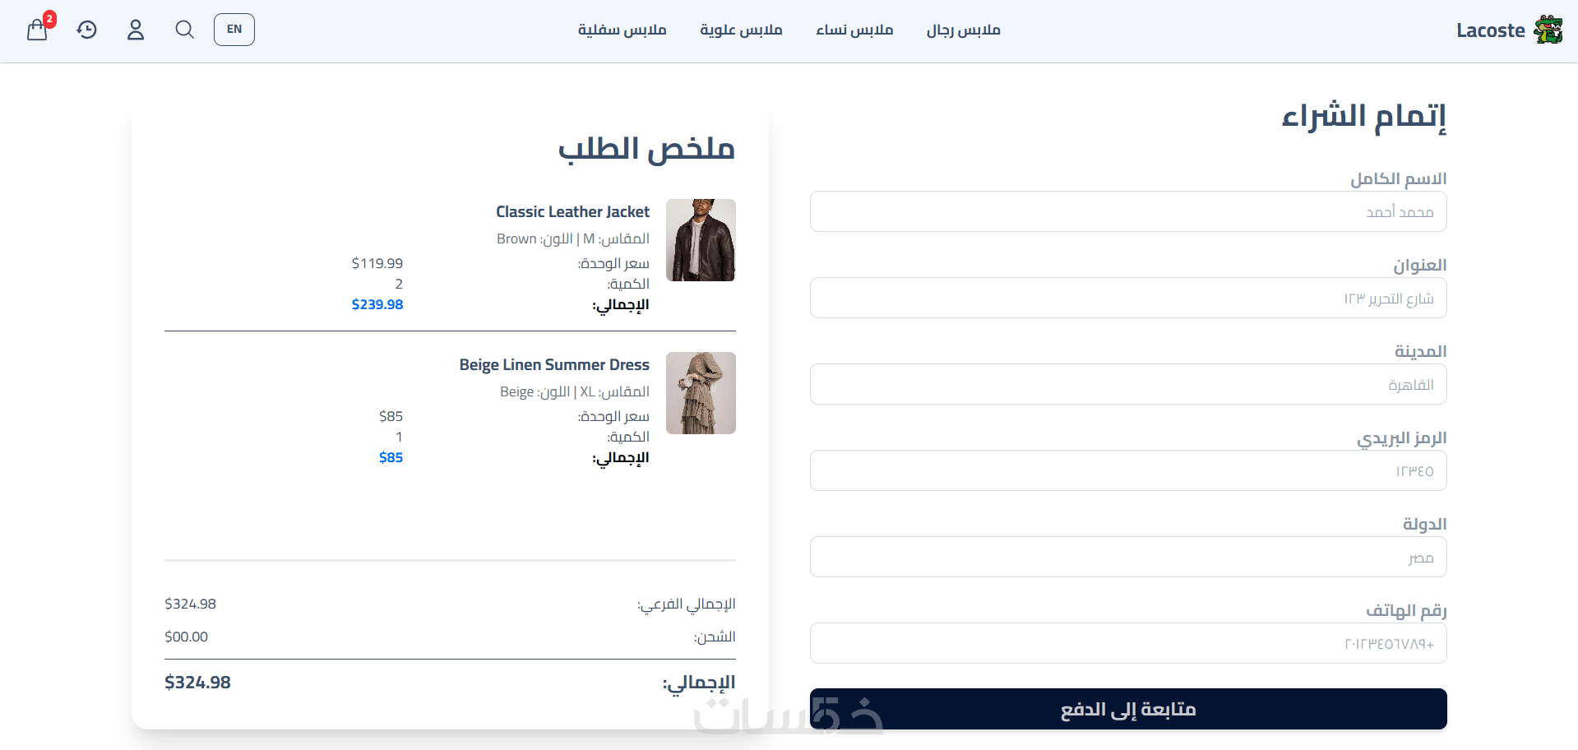Open the ملابس نساء menu item
Image resolution: width=1578 pixels, height=750 pixels.
tap(854, 30)
